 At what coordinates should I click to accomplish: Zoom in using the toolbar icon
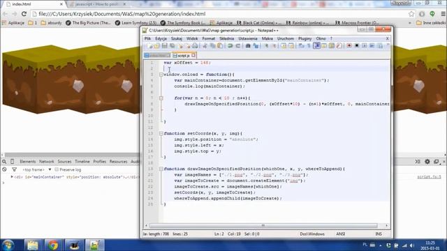pyautogui.click(x=266, y=46)
